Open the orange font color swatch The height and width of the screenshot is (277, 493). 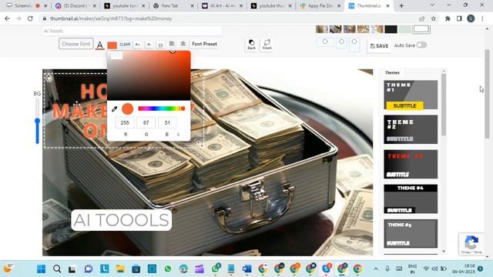[x=112, y=45]
